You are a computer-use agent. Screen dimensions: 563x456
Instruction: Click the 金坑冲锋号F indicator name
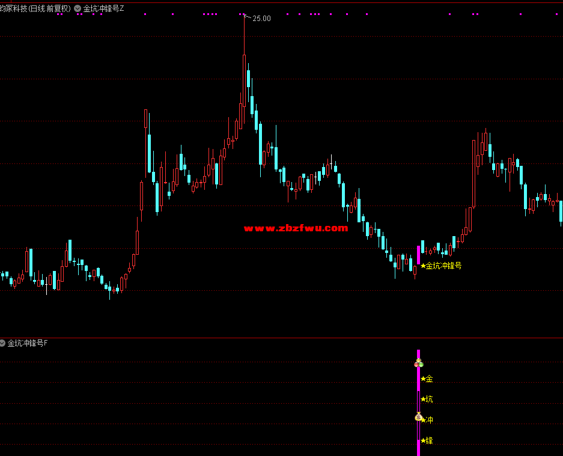coord(28,343)
